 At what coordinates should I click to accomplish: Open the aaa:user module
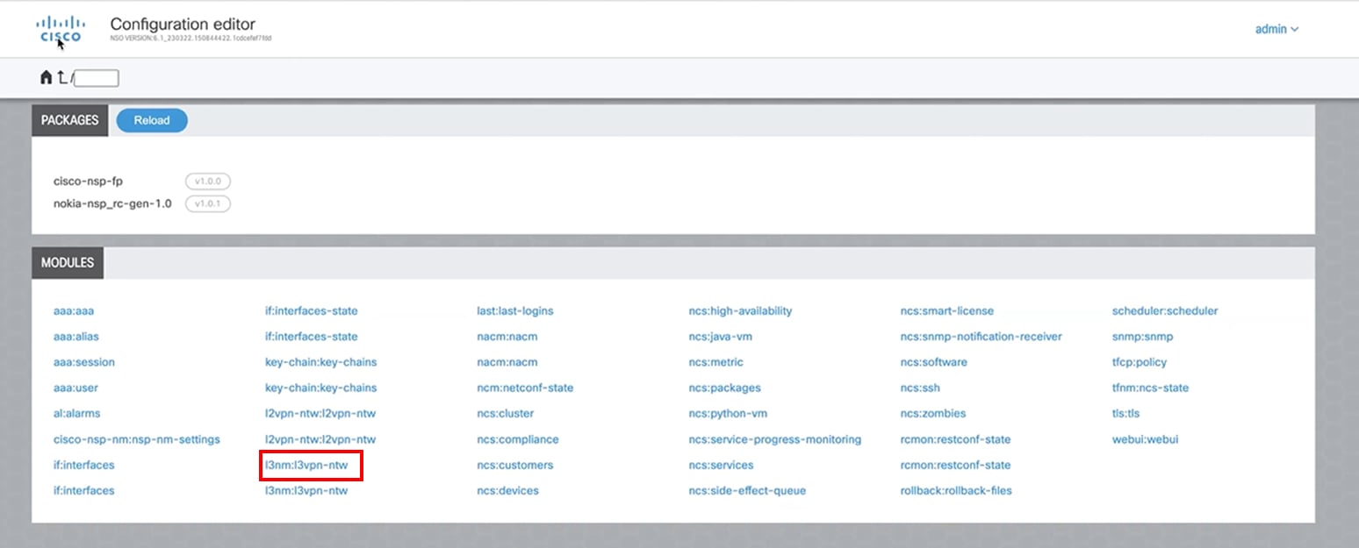click(76, 388)
